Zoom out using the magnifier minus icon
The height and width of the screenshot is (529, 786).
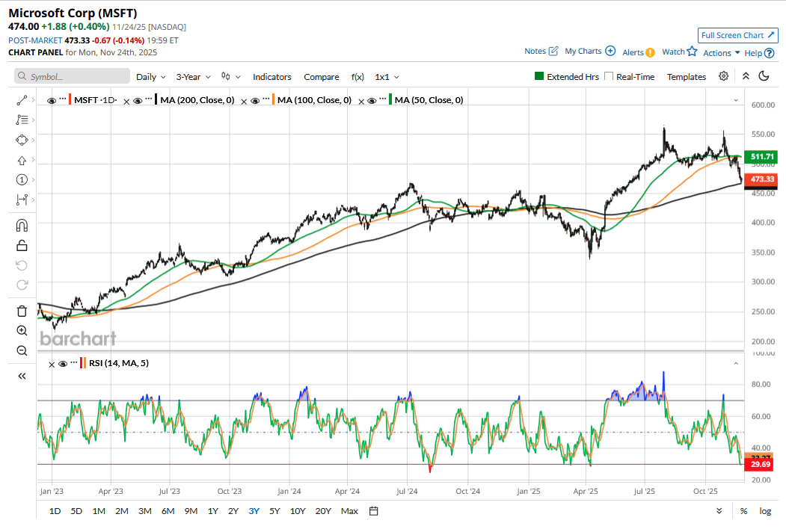[22, 350]
